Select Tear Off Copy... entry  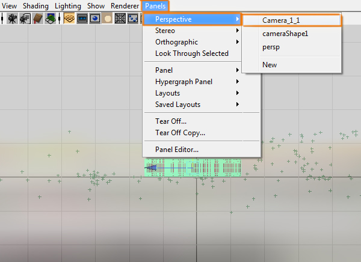pyautogui.click(x=202, y=133)
